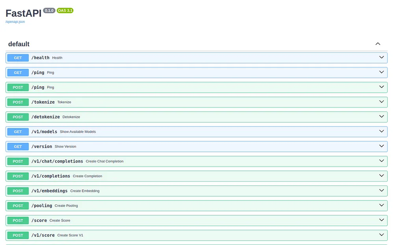Click the POST badge for /detokenize
Image resolution: width=394 pixels, height=245 pixels.
[x=18, y=117]
